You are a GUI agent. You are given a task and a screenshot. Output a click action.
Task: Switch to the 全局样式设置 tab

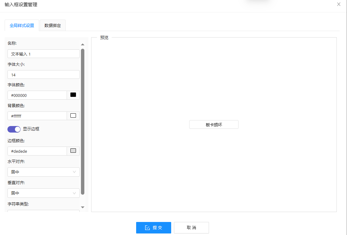click(22, 25)
